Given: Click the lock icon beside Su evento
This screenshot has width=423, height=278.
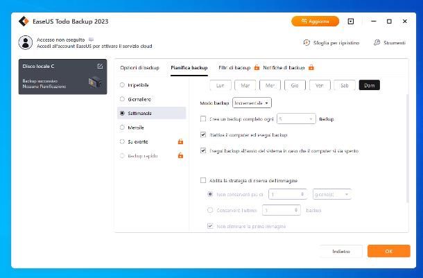Looking at the screenshot, I should (x=180, y=141).
